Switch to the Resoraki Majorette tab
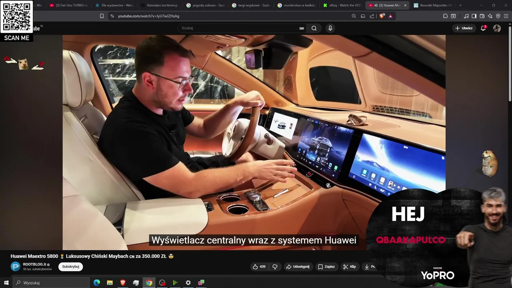Viewport: 512px width, 288px height. [x=432, y=5]
